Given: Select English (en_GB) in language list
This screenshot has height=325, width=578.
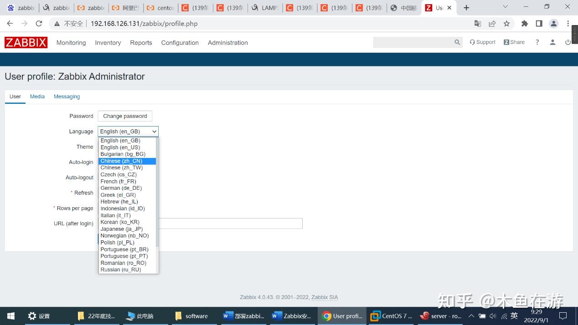Looking at the screenshot, I should coord(127,141).
